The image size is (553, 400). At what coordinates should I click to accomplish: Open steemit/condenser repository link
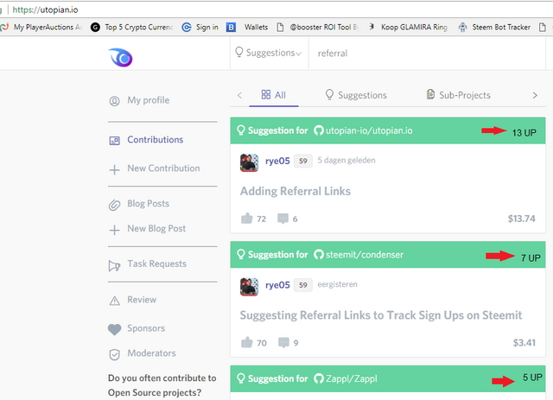[365, 254]
